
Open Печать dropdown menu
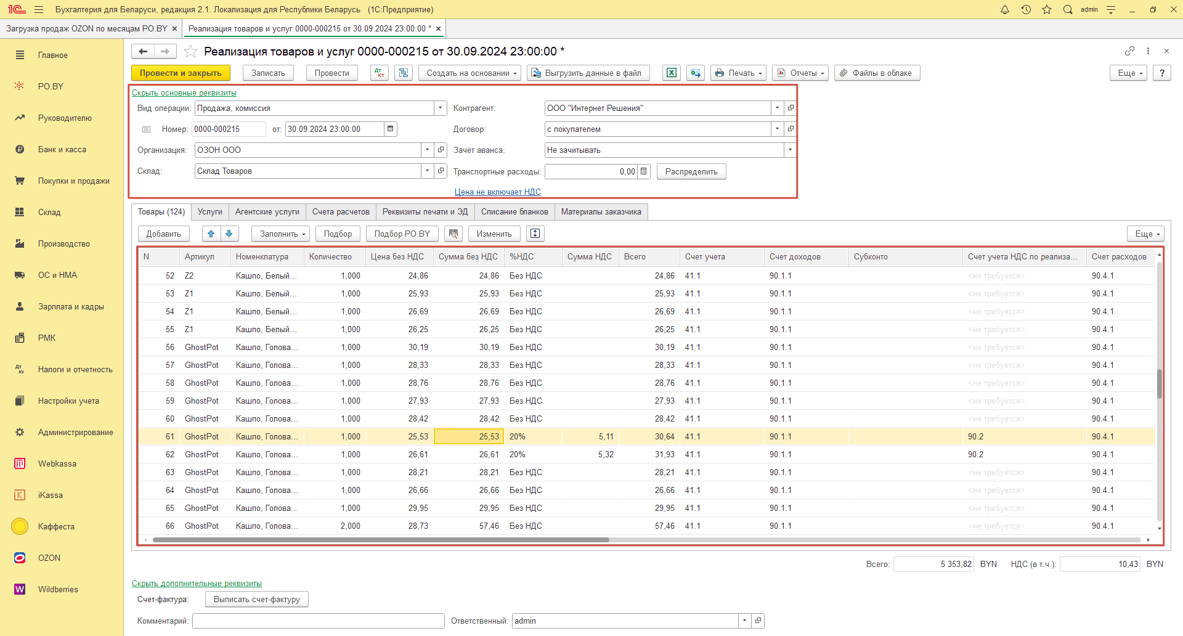pos(738,73)
